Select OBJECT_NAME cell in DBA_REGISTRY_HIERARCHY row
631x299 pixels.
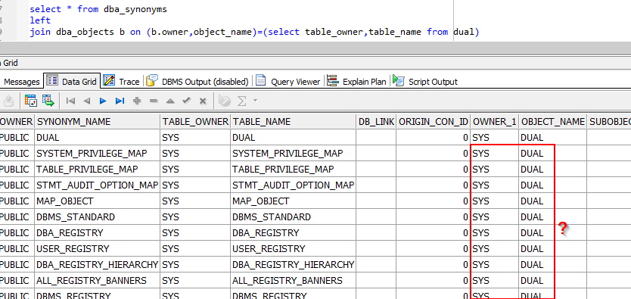click(552, 264)
